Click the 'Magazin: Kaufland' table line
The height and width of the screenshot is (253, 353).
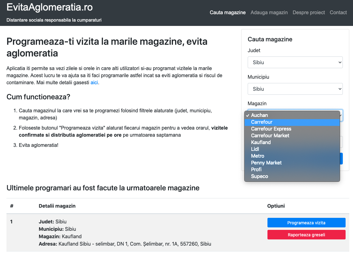(60, 237)
